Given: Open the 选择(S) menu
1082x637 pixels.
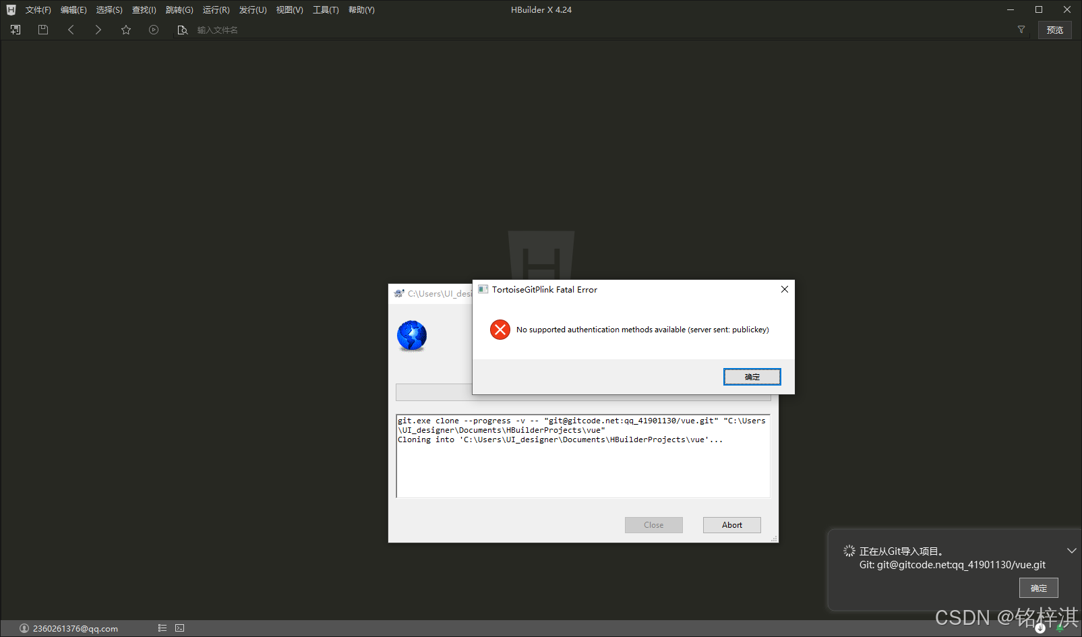Looking at the screenshot, I should 109,10.
